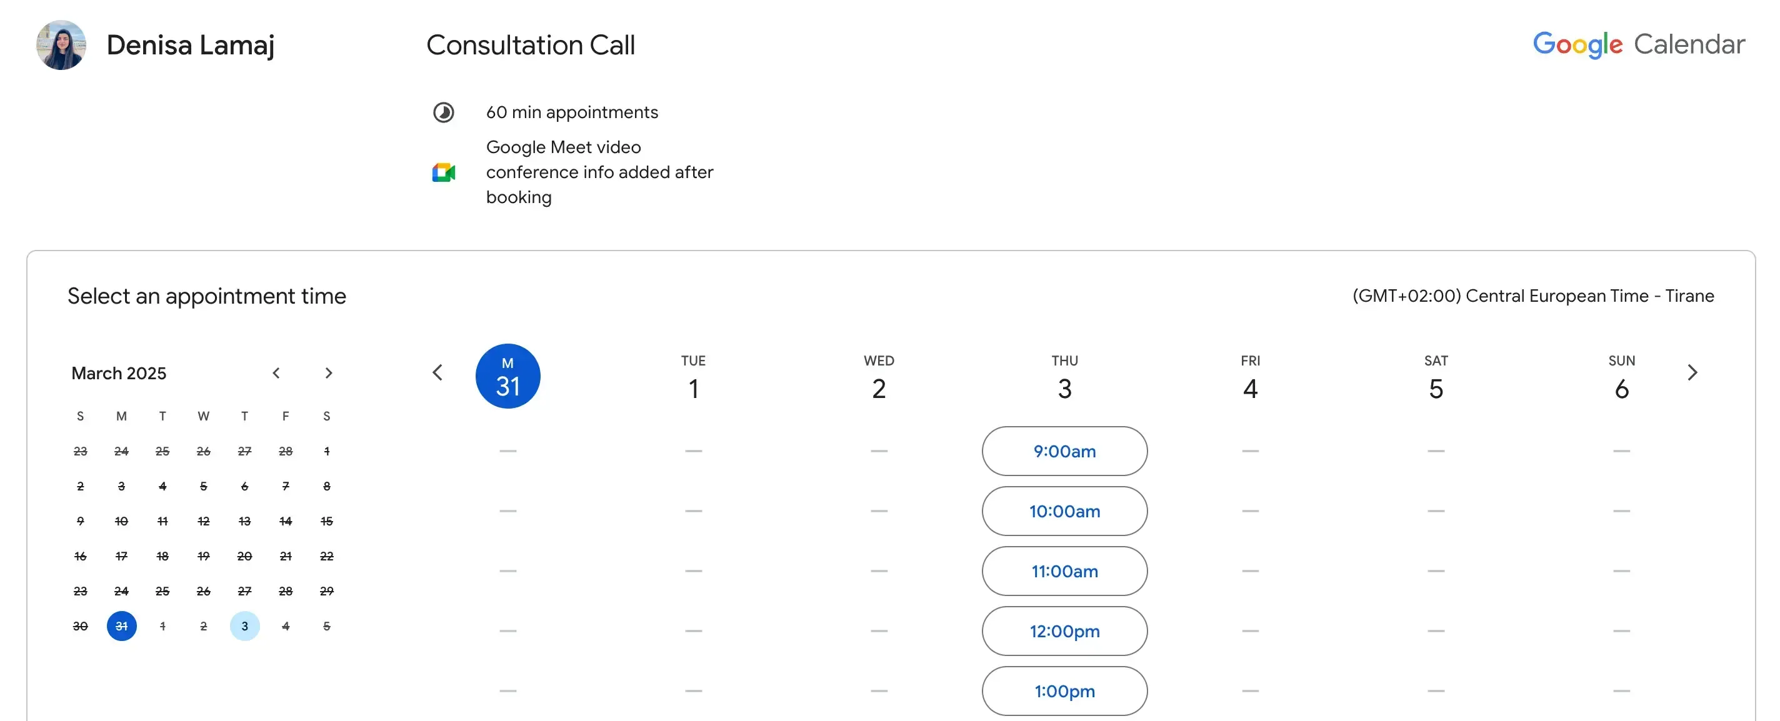Go back to February in the mini calendar
Image resolution: width=1780 pixels, height=721 pixels.
pyautogui.click(x=276, y=372)
